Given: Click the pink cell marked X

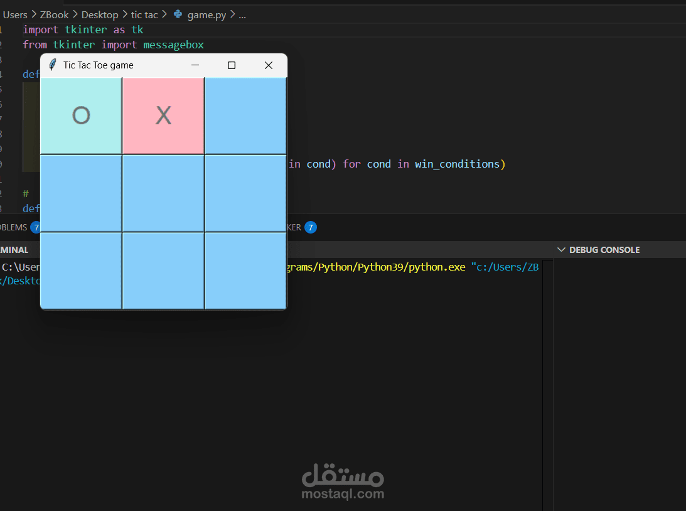Looking at the screenshot, I should pos(163,116).
